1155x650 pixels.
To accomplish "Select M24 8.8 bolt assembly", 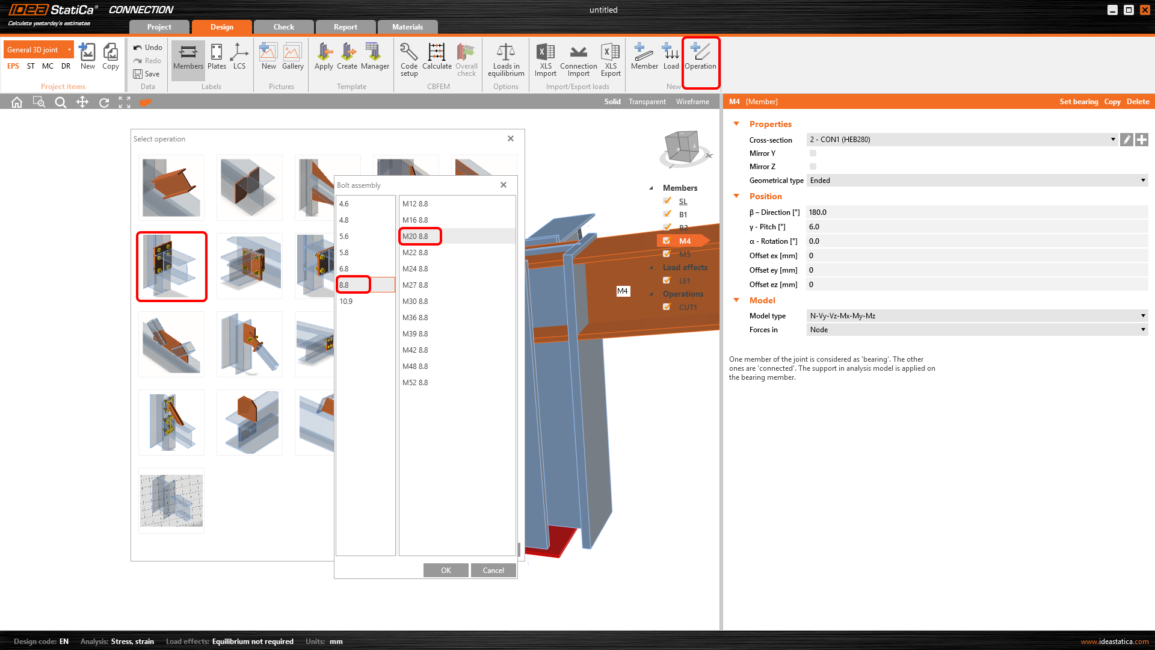I will pyautogui.click(x=415, y=269).
